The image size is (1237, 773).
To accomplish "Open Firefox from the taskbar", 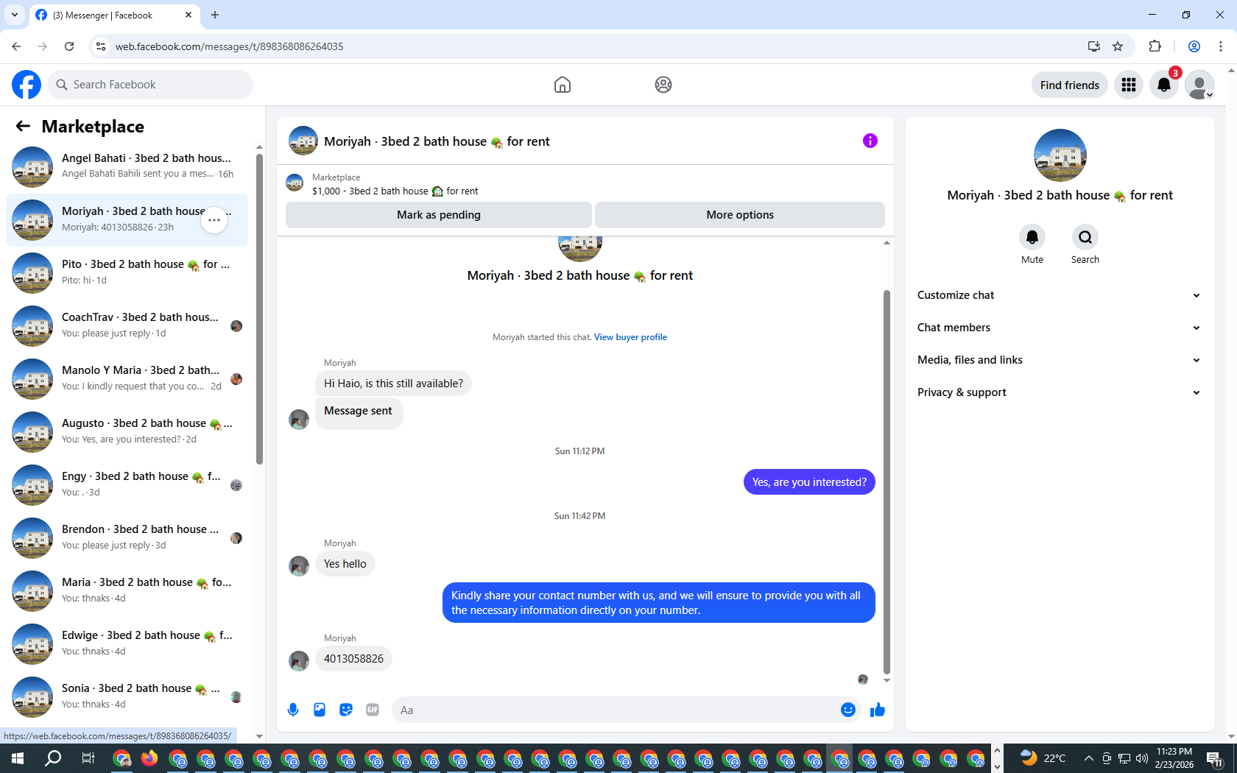I will (x=149, y=758).
